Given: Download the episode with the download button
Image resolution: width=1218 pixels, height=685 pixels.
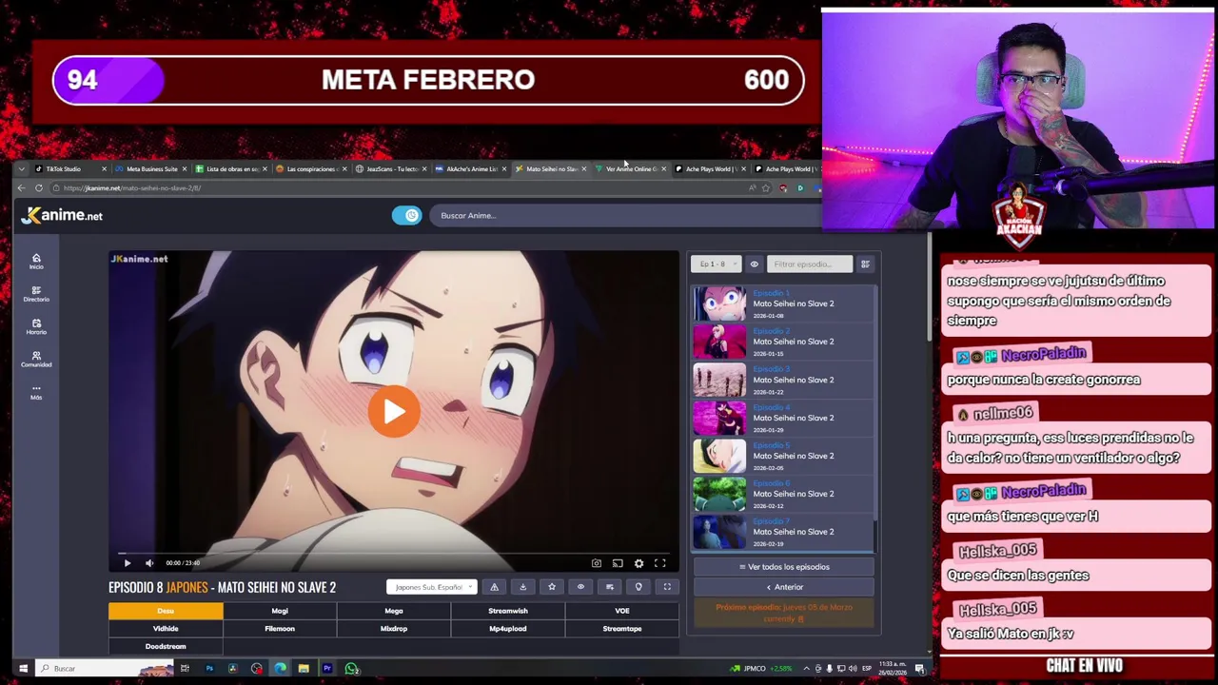Looking at the screenshot, I should (522, 587).
